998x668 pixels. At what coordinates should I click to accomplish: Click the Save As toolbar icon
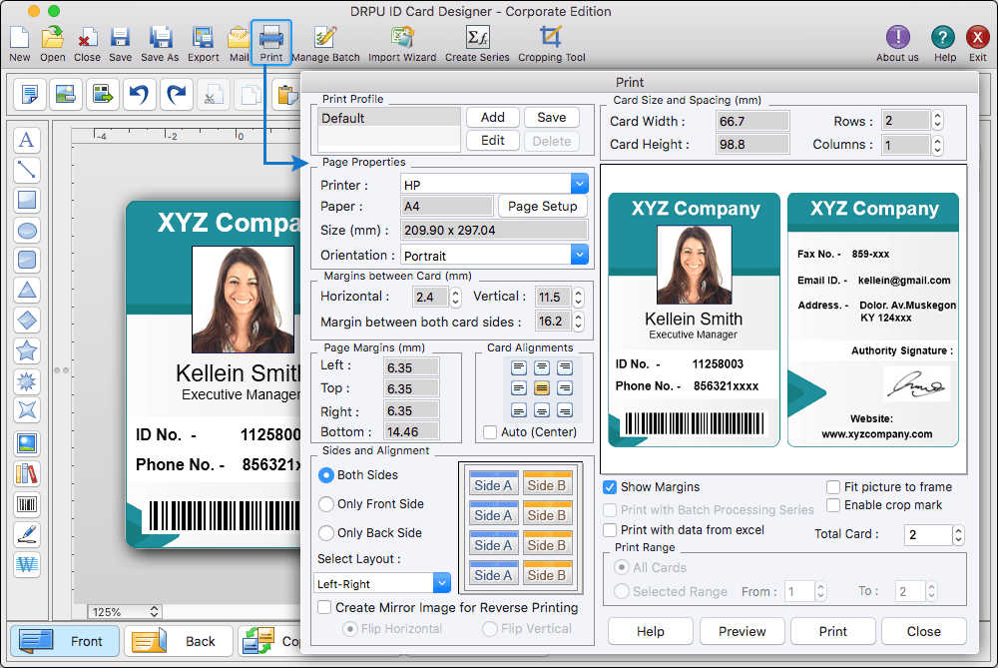[x=161, y=38]
